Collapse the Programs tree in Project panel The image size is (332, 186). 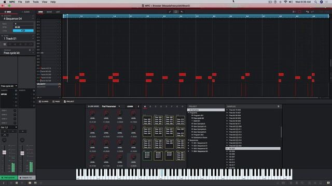click(x=188, y=113)
